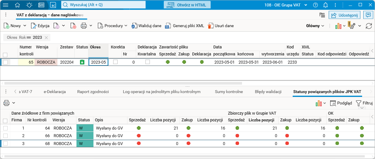Click the Filtruj filter button

coord(364,103)
